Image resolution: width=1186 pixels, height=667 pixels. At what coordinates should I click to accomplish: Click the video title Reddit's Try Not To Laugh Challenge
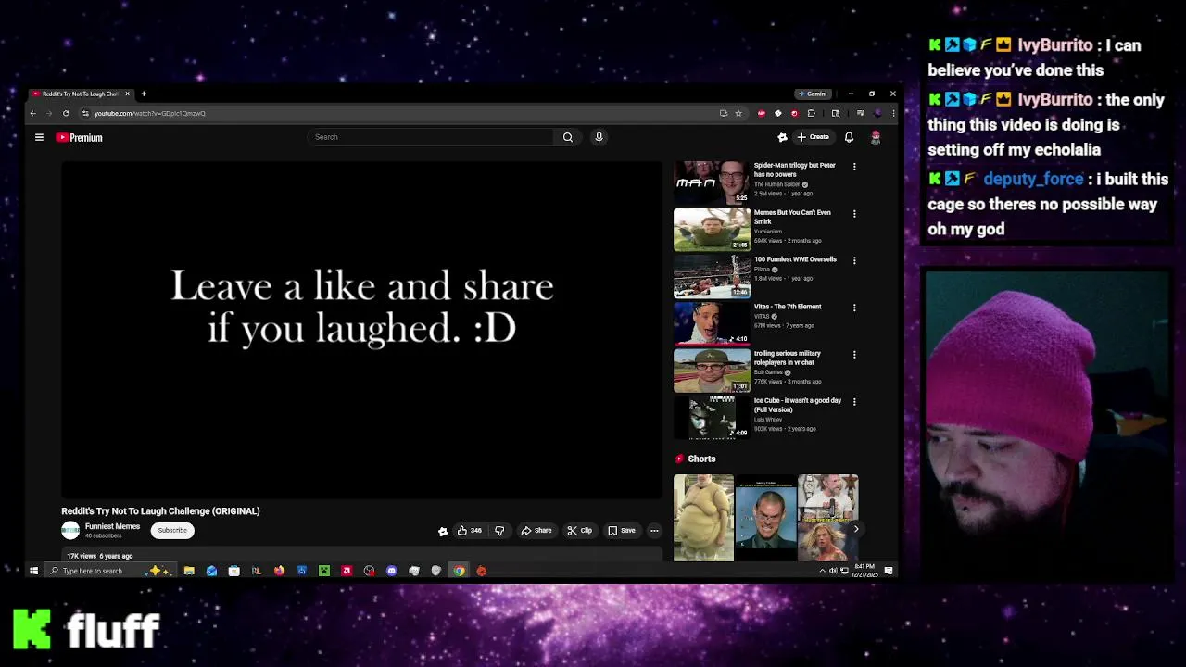click(160, 511)
